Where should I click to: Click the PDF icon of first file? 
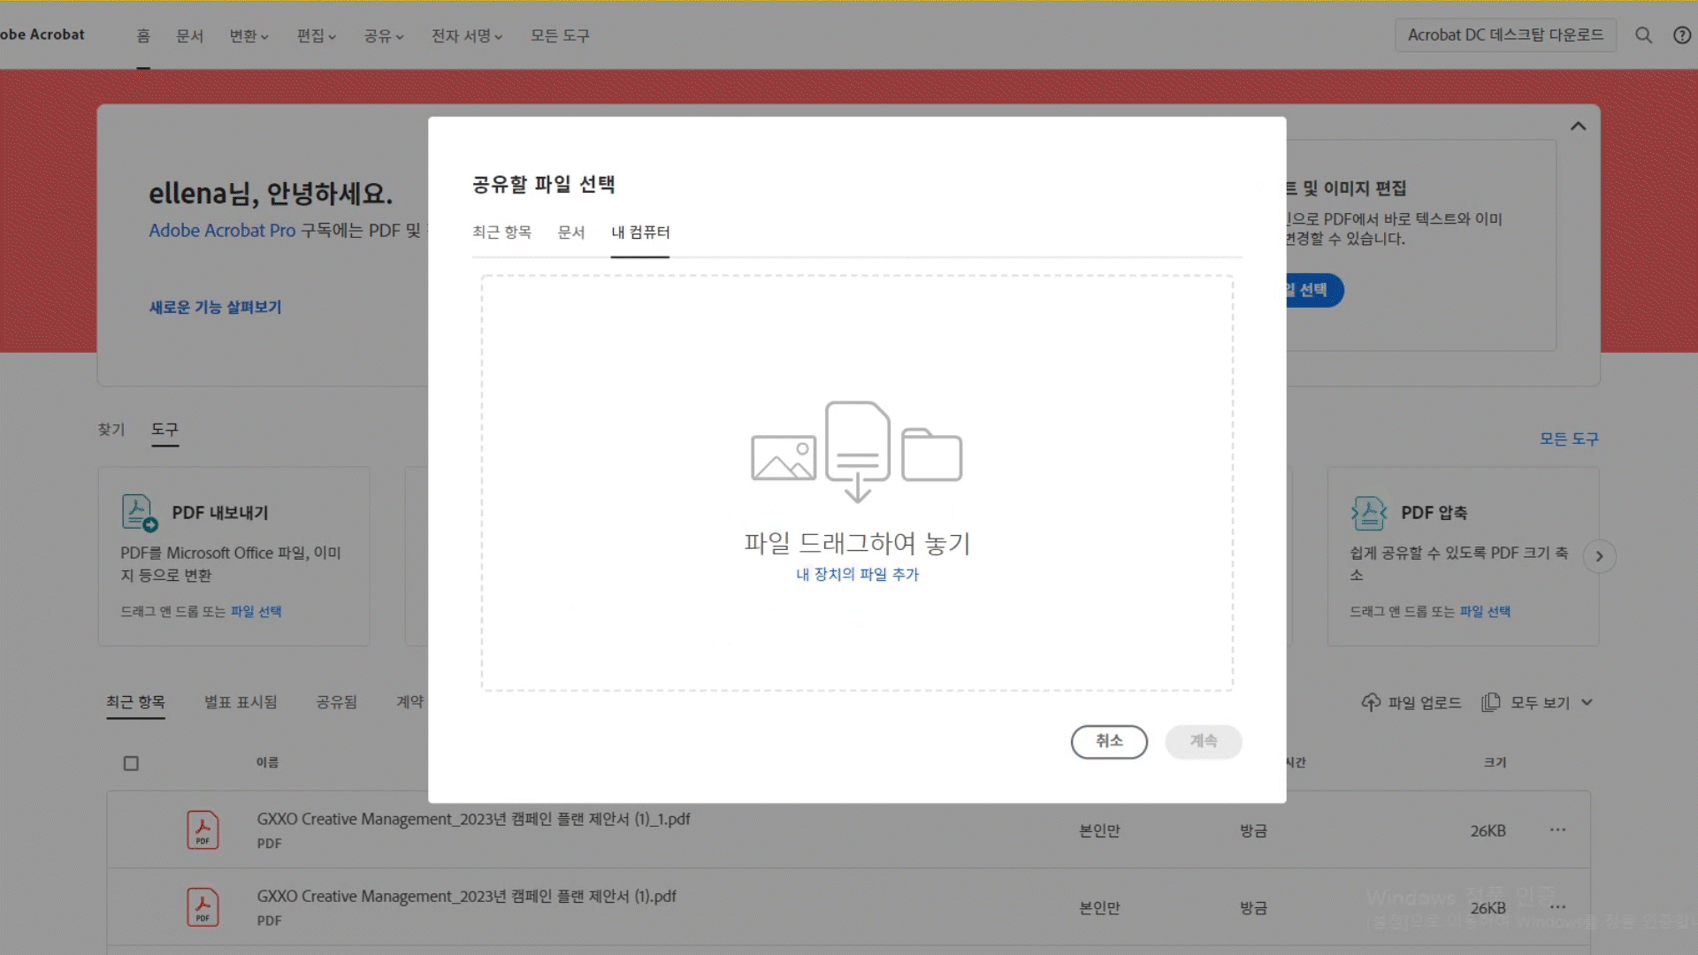tap(203, 830)
